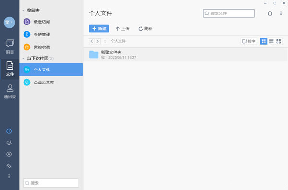288x190 pixels.
Task: Open the download transfer icon in sidebar
Action: coord(9,142)
